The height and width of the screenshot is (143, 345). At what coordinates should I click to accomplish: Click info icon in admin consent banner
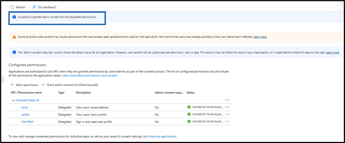click(x=14, y=53)
